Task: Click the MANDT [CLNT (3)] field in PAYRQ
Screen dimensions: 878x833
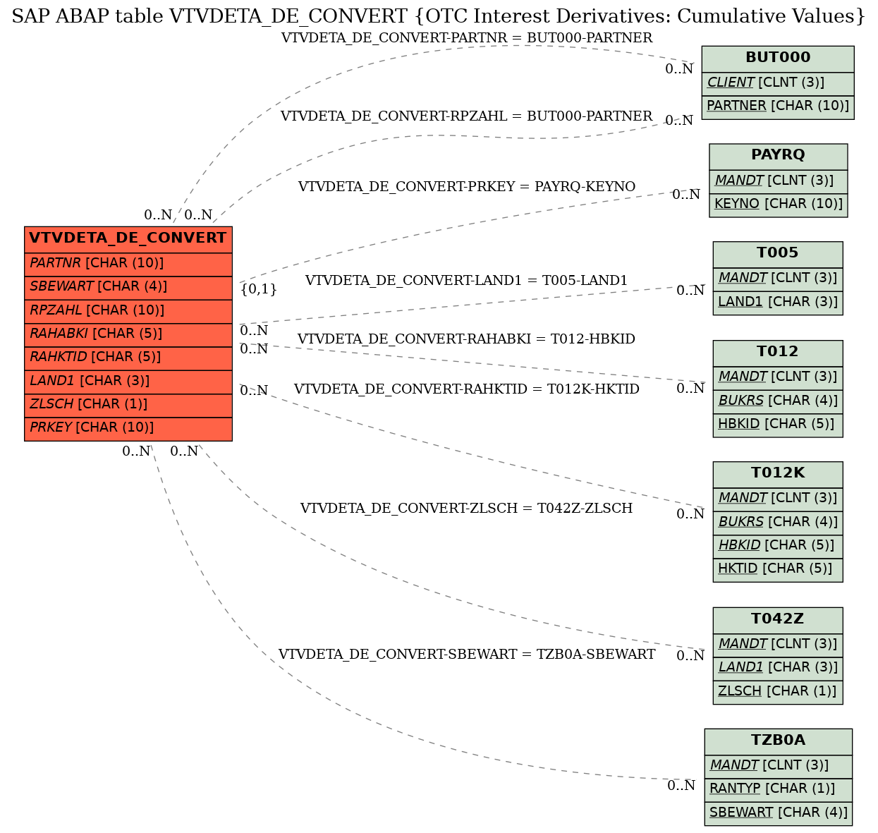Action: tap(779, 181)
